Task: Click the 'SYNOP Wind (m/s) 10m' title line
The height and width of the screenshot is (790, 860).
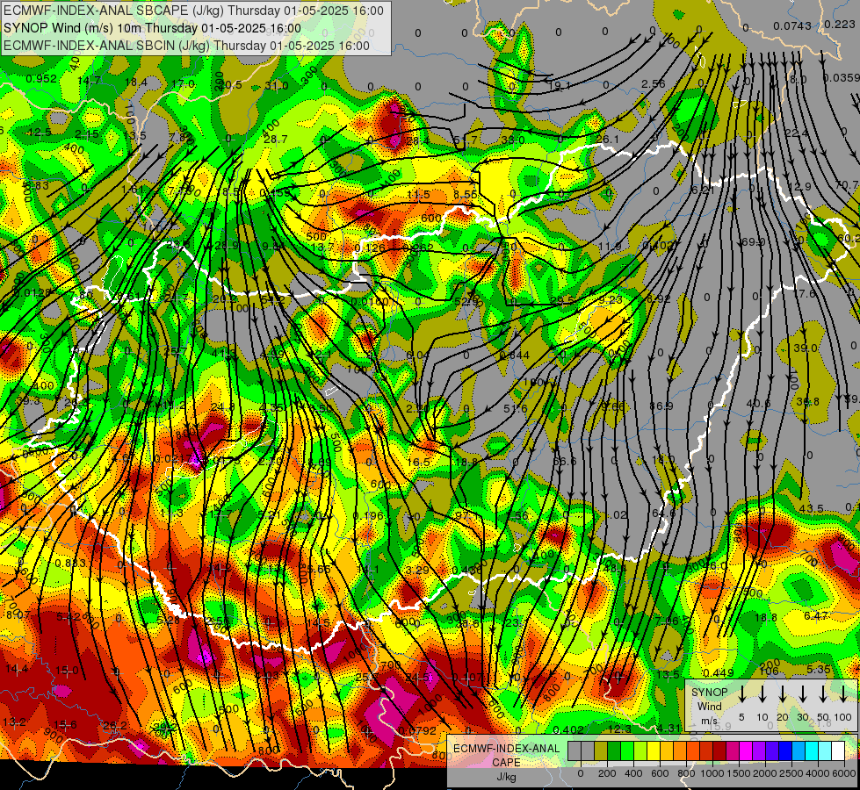Action: 152,28
